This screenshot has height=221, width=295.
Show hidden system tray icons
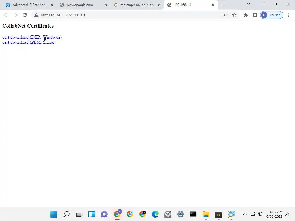245,214
